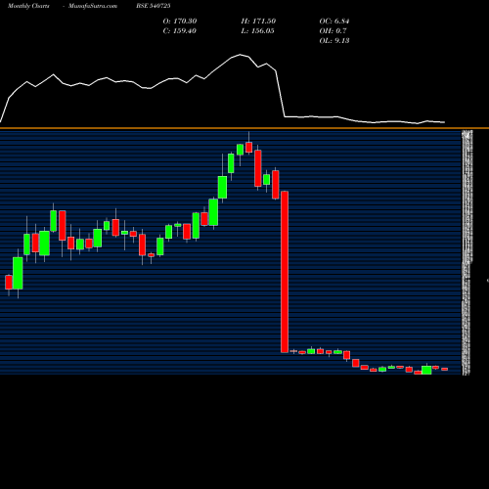Select the low value 'L: 156.05'
The image size is (489, 489).
coord(258,31)
